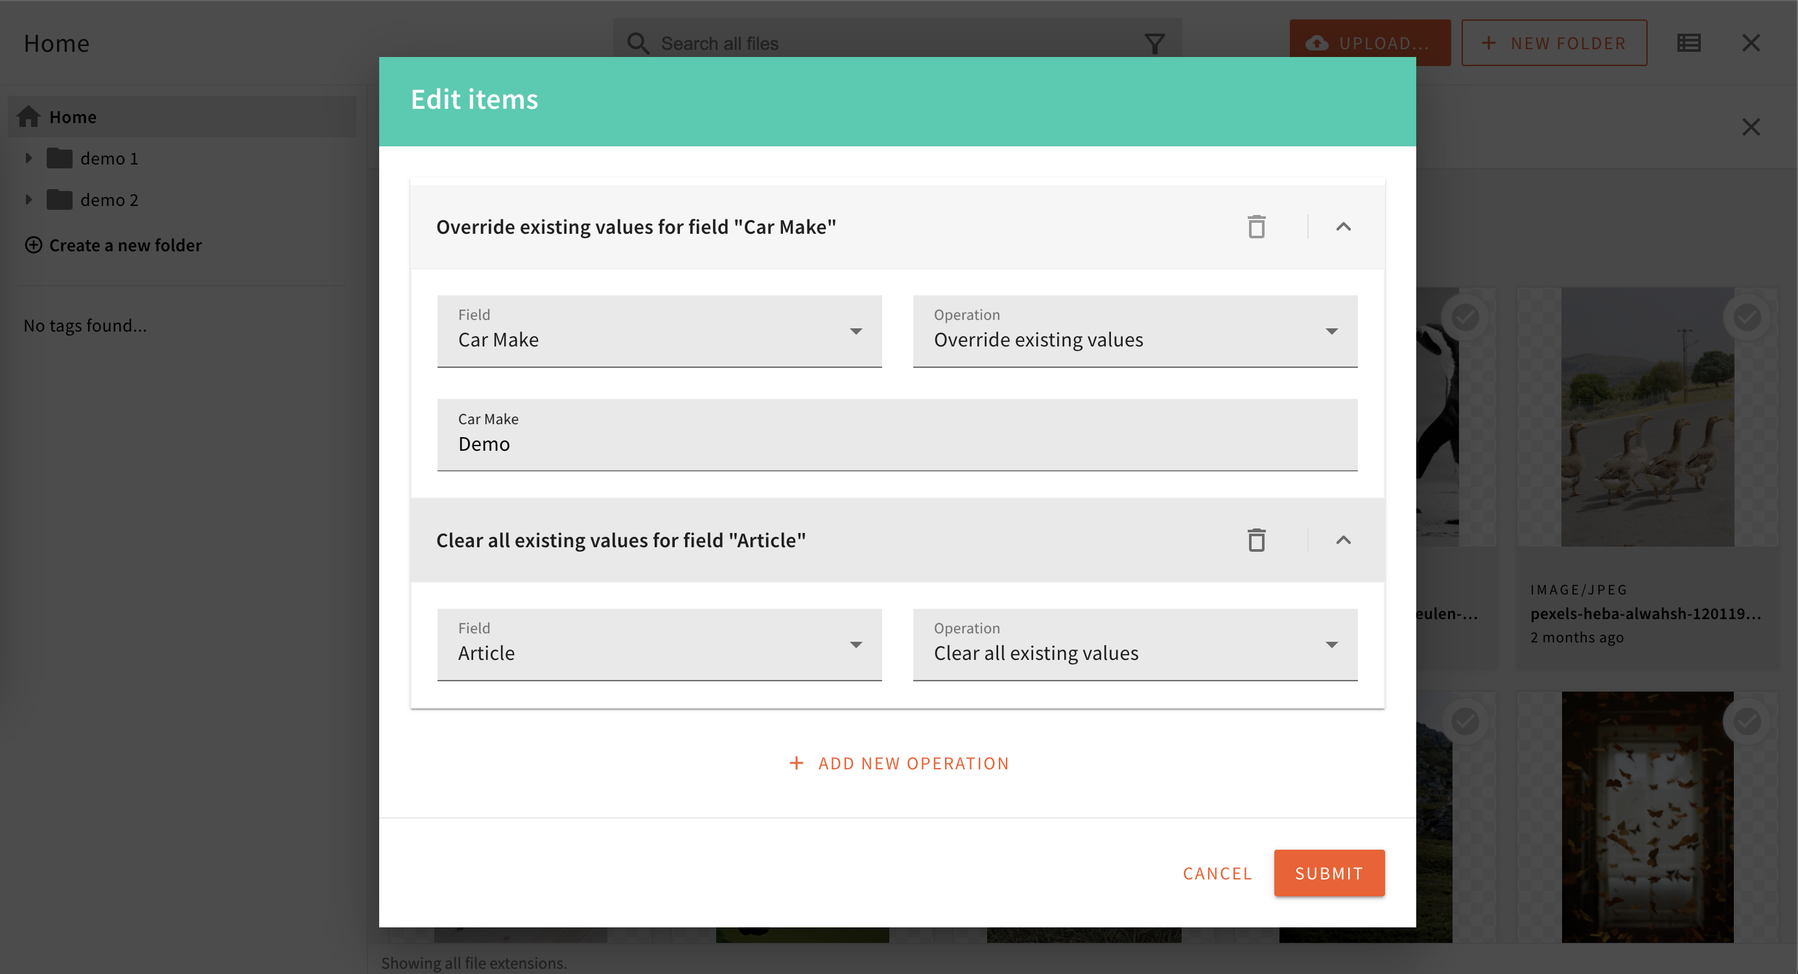Select Home in the folder tree

point(73,116)
